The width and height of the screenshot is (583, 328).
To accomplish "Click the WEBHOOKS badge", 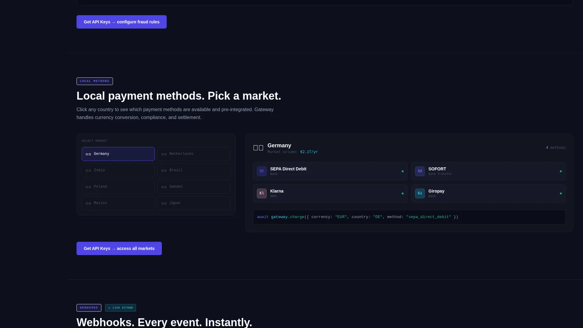I will [89, 308].
